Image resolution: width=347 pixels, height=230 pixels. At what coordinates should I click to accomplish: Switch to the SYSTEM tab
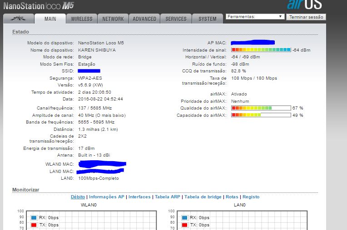208,19
